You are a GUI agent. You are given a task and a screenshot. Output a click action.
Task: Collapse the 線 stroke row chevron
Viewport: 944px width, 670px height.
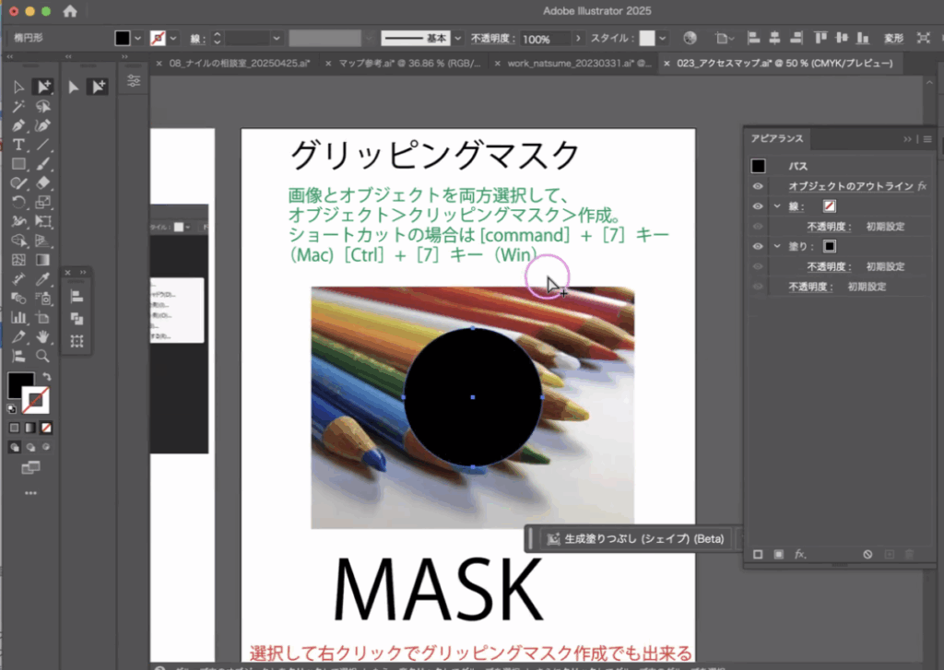(x=777, y=206)
